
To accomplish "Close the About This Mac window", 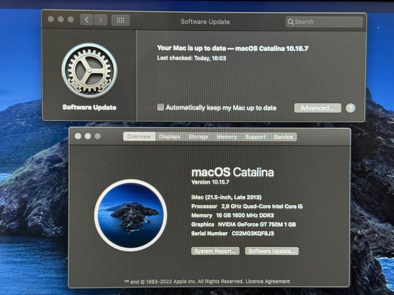I will coord(78,136).
